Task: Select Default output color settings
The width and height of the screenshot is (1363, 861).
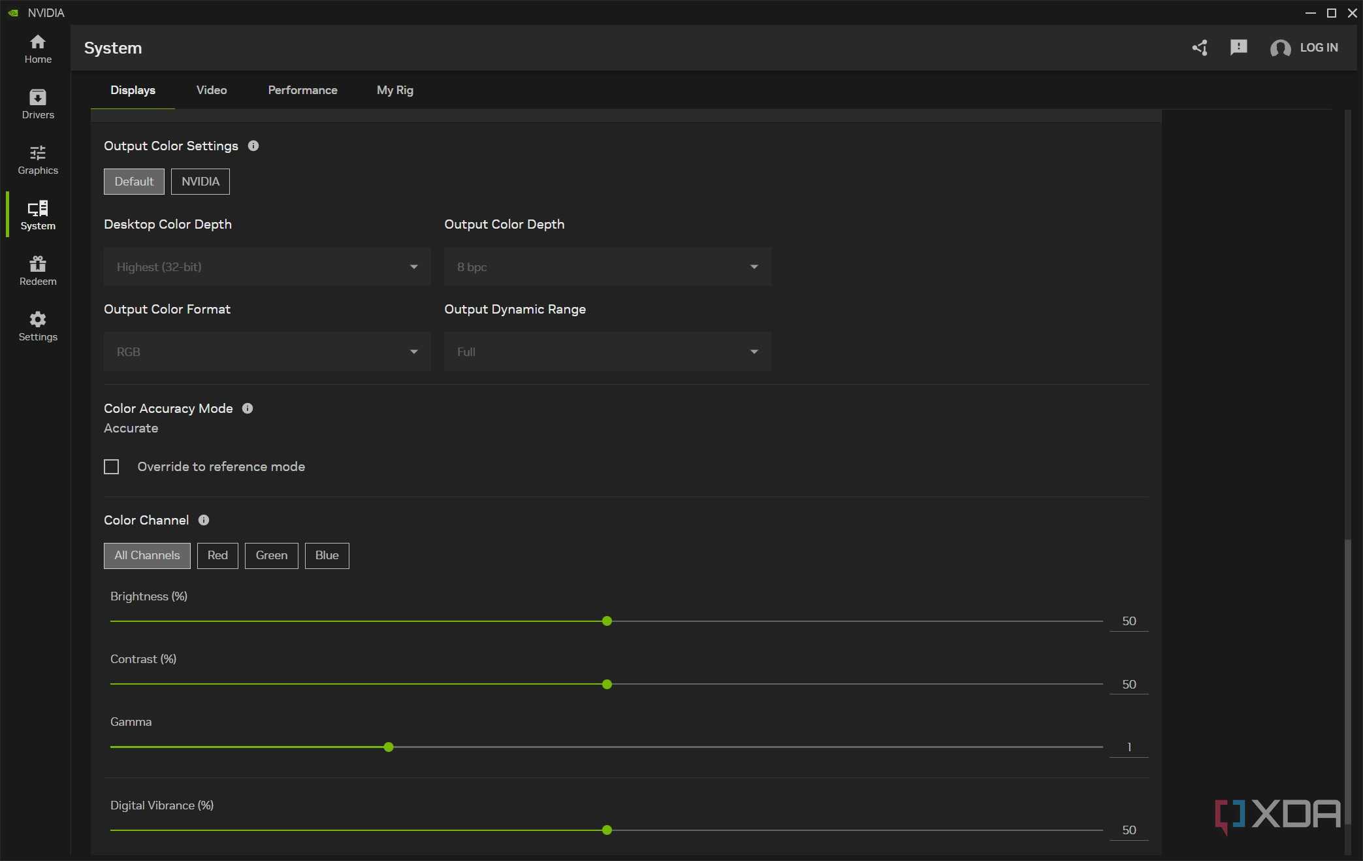Action: click(134, 182)
